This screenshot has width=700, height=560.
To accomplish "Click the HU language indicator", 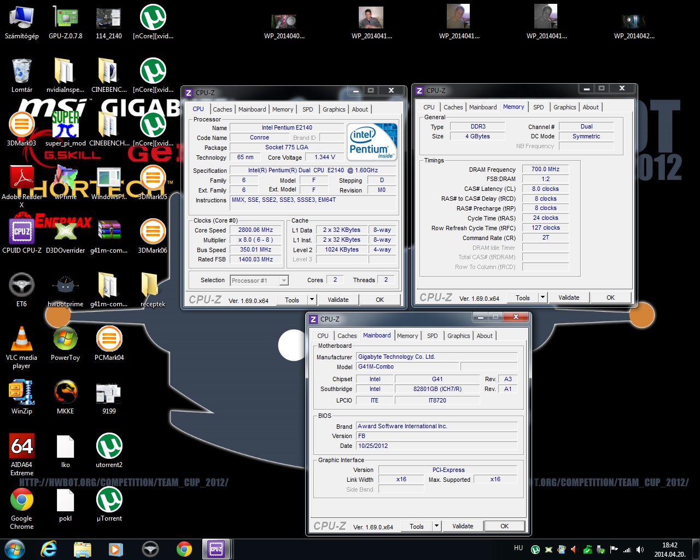I will point(518,548).
